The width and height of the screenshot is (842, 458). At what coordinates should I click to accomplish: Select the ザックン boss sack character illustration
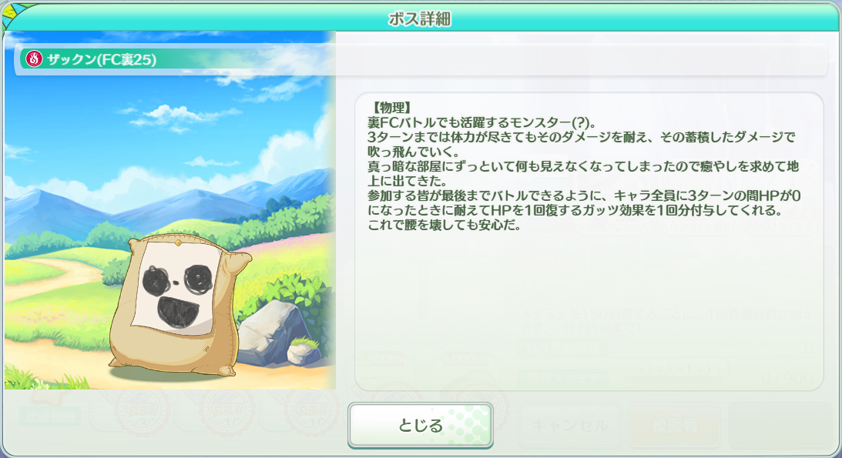pyautogui.click(x=179, y=303)
